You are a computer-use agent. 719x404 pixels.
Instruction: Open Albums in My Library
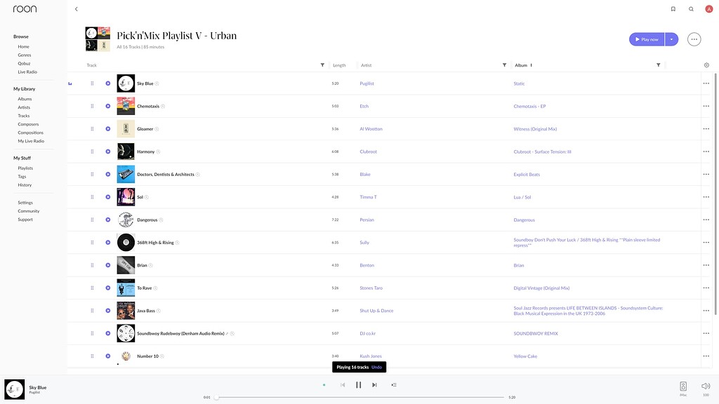coord(25,99)
